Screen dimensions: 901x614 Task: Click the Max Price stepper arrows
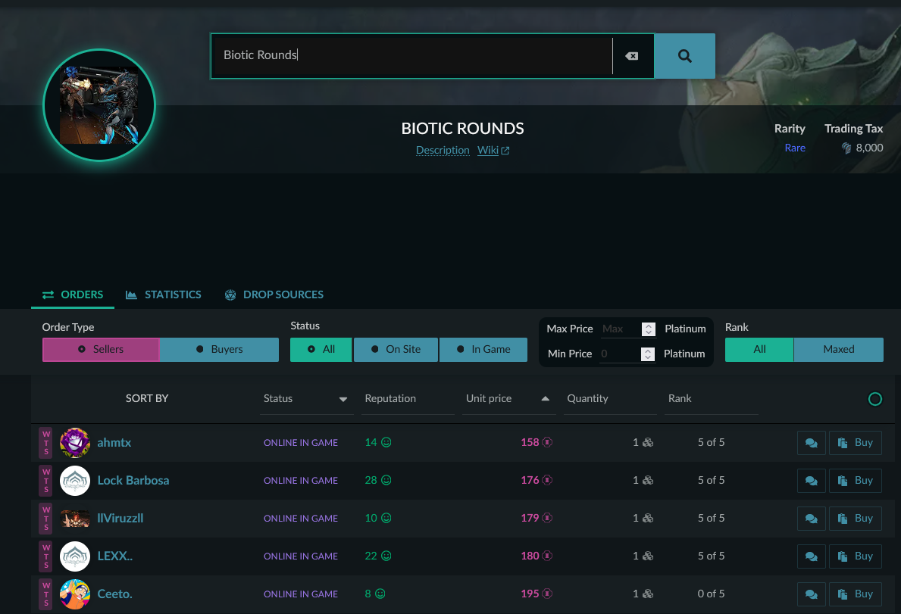(648, 329)
